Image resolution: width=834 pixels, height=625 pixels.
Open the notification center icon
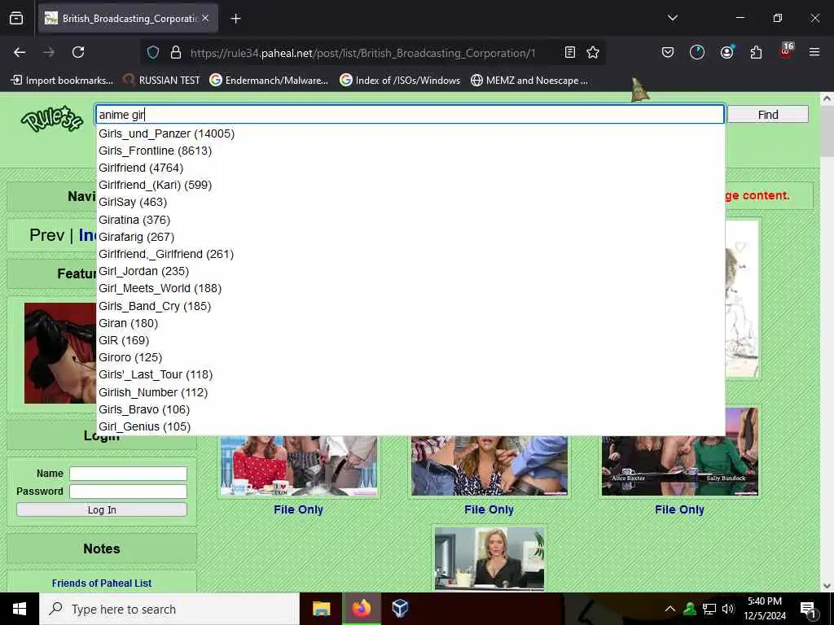point(808,610)
